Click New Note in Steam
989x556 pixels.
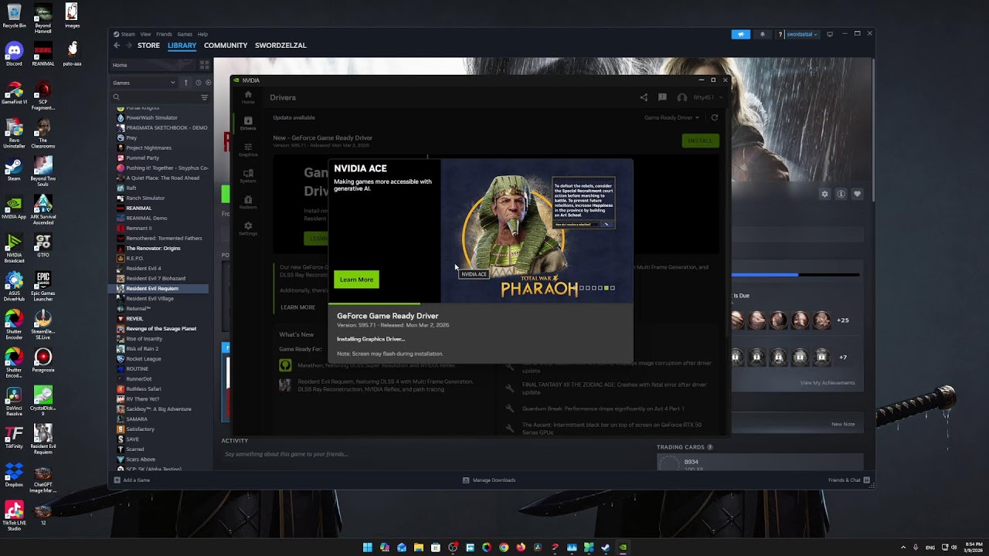(843, 424)
